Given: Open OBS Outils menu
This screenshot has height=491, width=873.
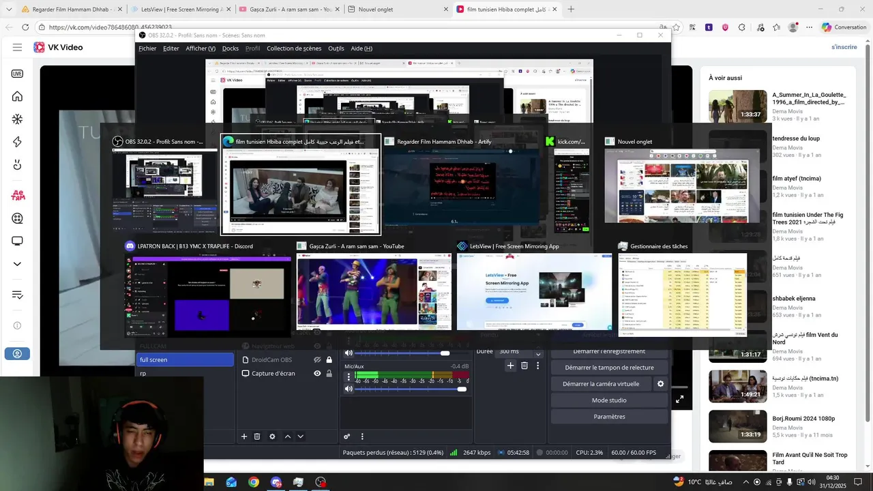Looking at the screenshot, I should (336, 48).
